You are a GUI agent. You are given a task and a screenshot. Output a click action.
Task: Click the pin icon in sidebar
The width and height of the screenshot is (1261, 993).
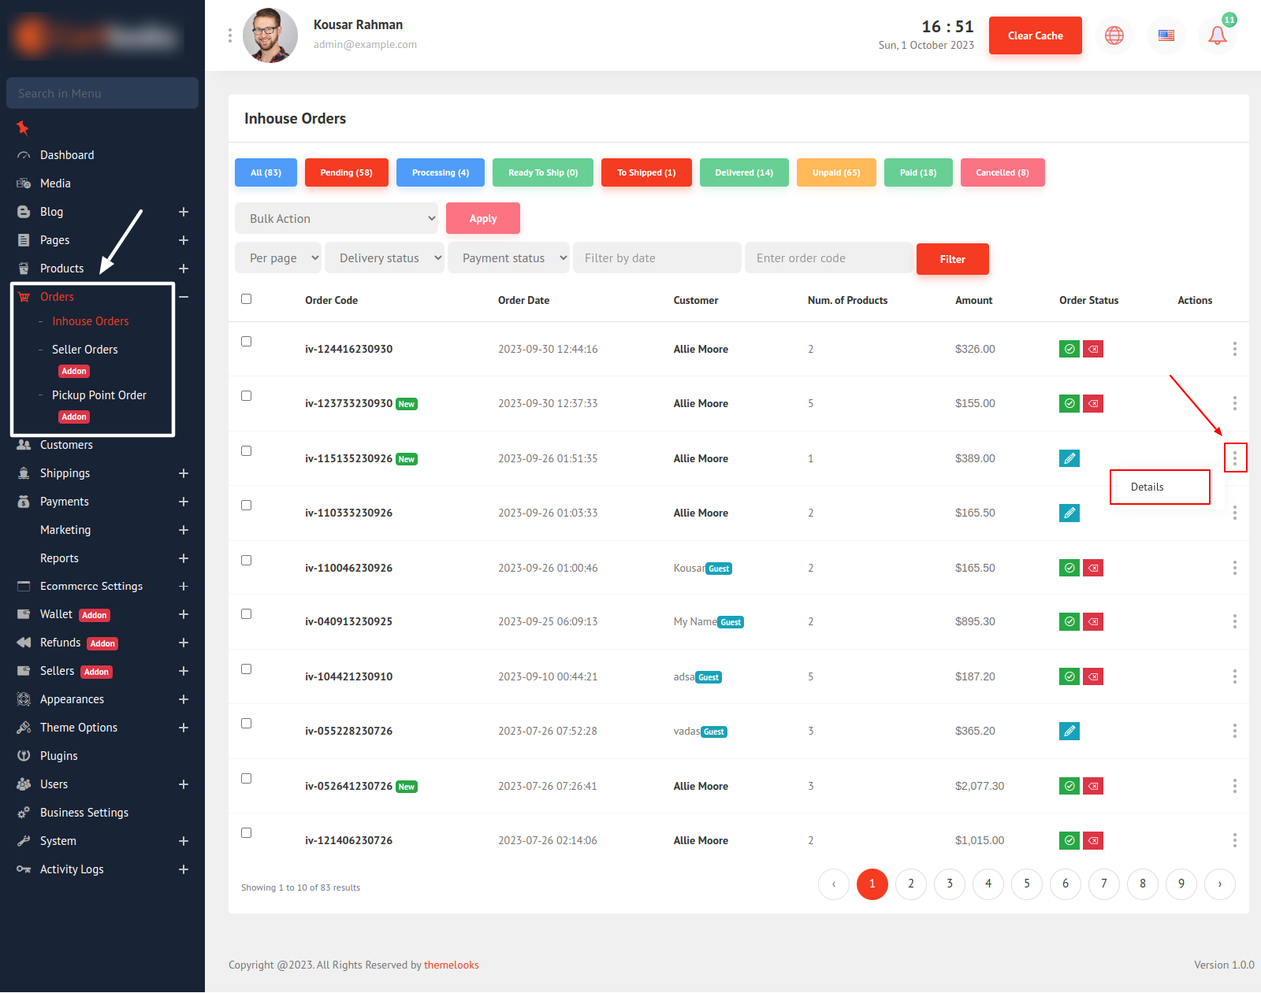[x=23, y=128]
